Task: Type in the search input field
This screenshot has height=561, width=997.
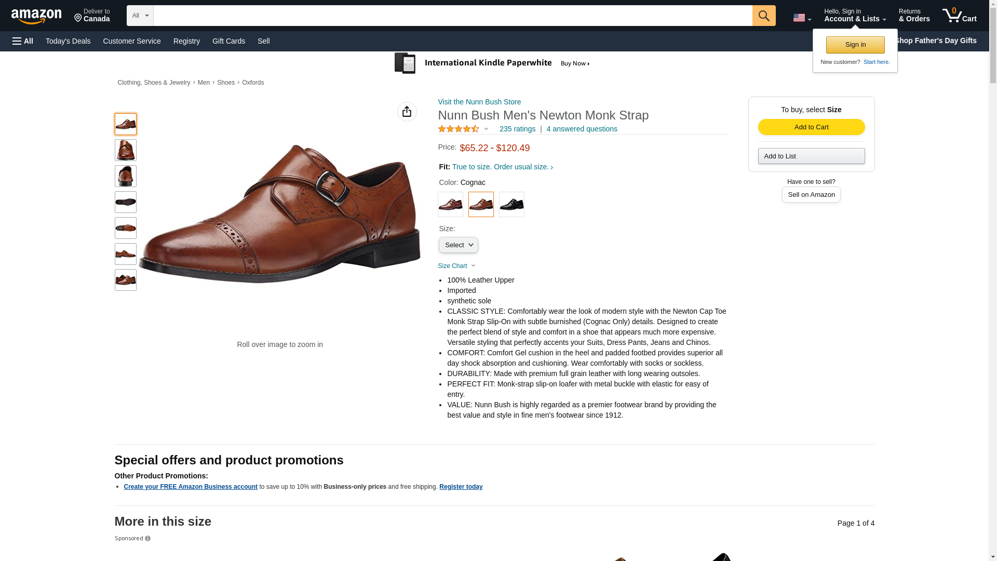Action: pos(452,16)
